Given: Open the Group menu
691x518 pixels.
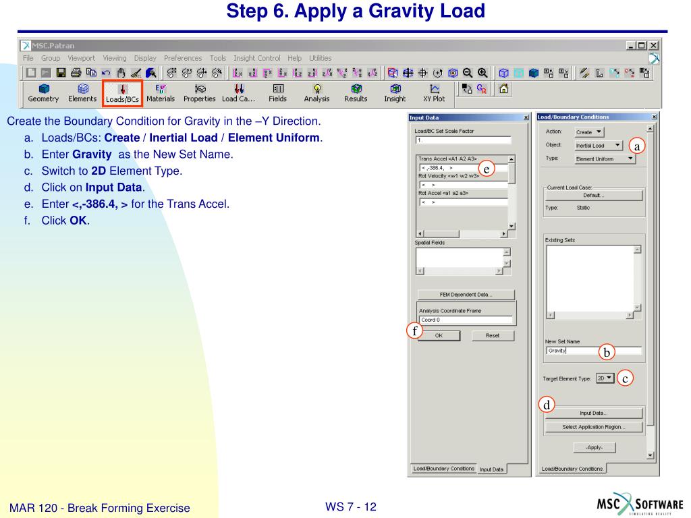Looking at the screenshot, I should coord(51,58).
